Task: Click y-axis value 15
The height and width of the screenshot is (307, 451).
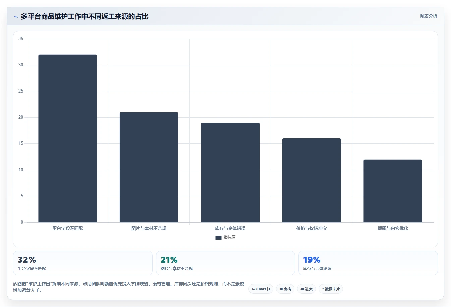Action: coord(21,143)
